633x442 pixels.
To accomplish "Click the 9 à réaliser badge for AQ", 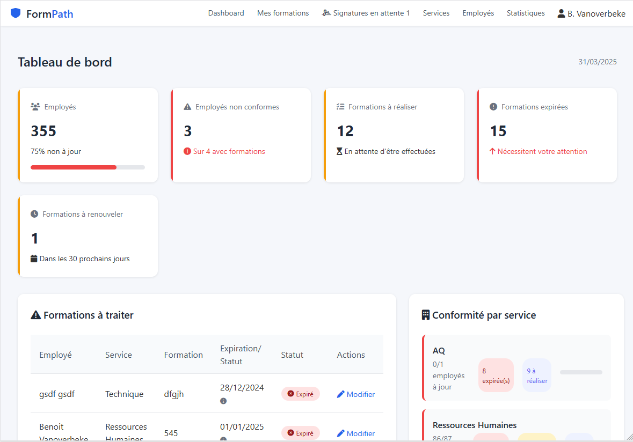I will (x=537, y=375).
